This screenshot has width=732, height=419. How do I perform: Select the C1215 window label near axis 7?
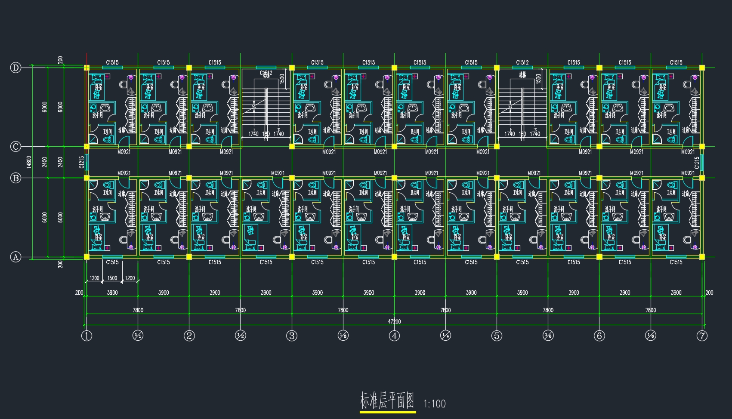pyautogui.click(x=697, y=162)
